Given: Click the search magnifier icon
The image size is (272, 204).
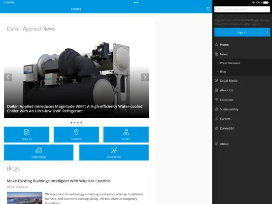Looking at the screenshot, I should pyautogui.click(x=219, y=9).
